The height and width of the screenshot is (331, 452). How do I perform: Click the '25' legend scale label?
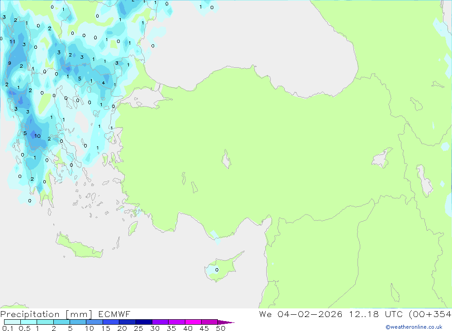(x=138, y=328)
